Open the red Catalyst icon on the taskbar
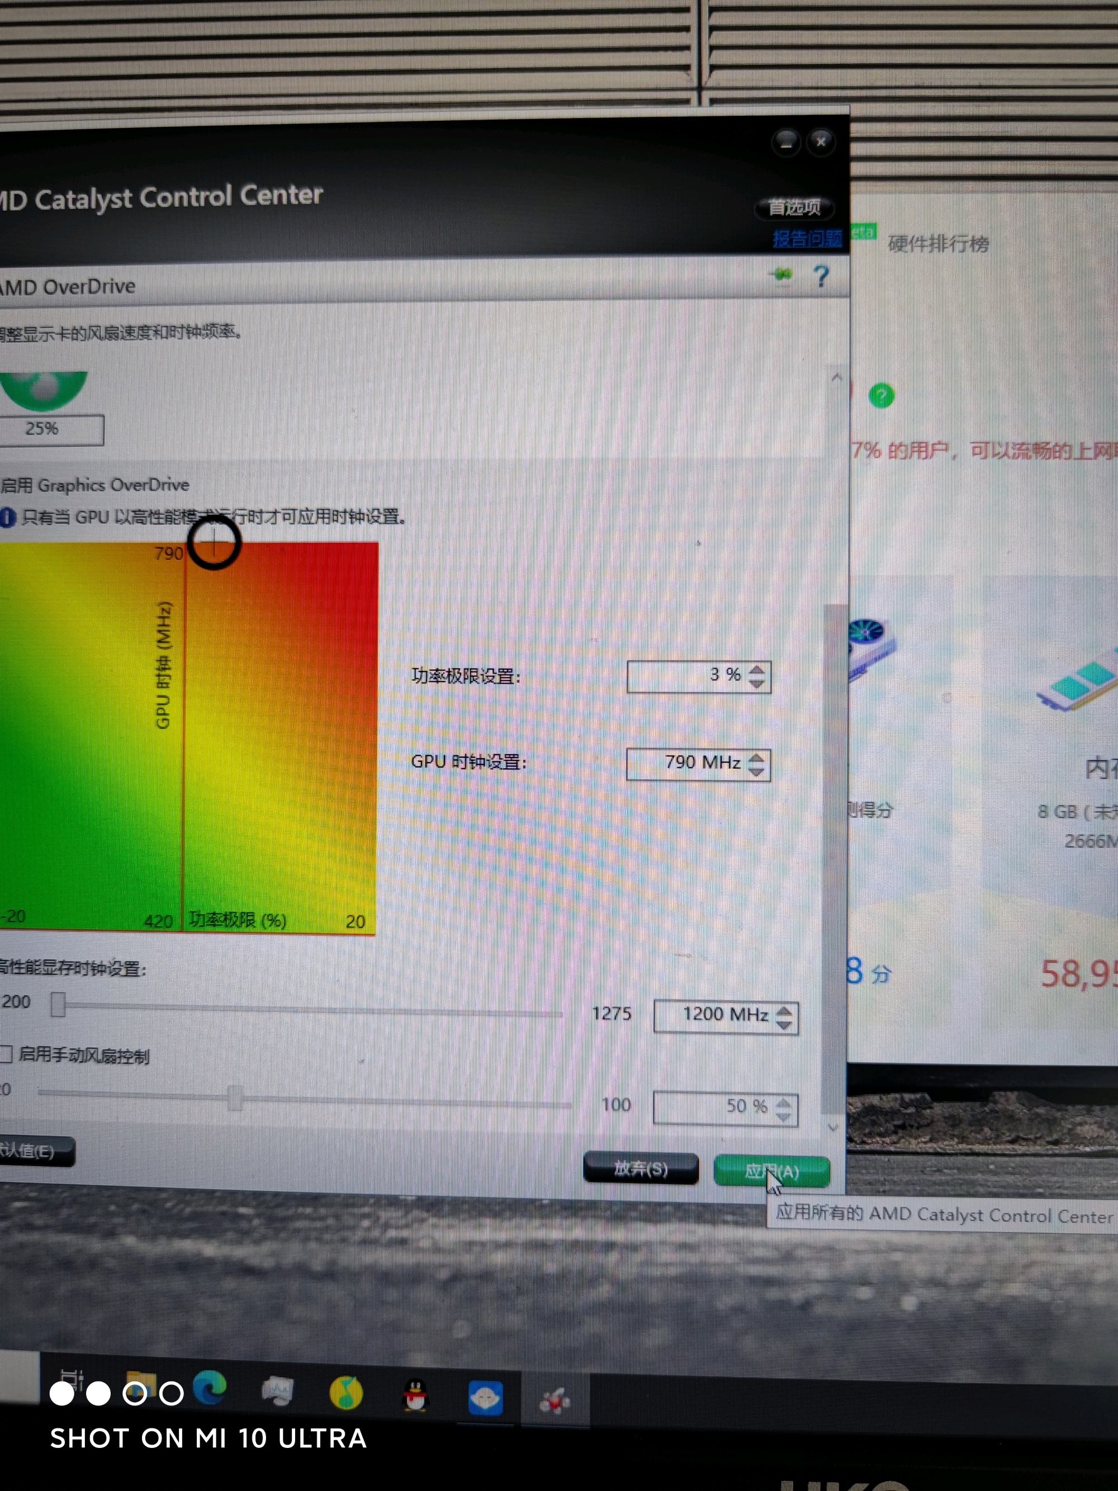The image size is (1118, 1491). pyautogui.click(x=555, y=1400)
